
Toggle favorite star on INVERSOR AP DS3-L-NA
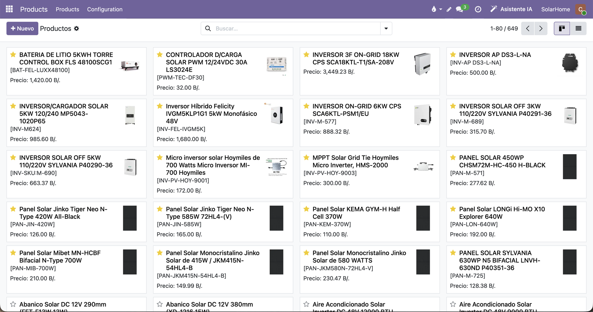pyautogui.click(x=453, y=55)
